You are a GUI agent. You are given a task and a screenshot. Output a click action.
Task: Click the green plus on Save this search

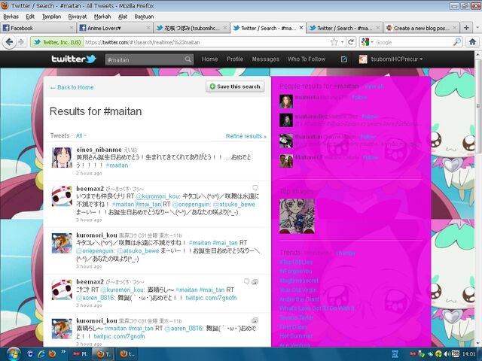(212, 86)
